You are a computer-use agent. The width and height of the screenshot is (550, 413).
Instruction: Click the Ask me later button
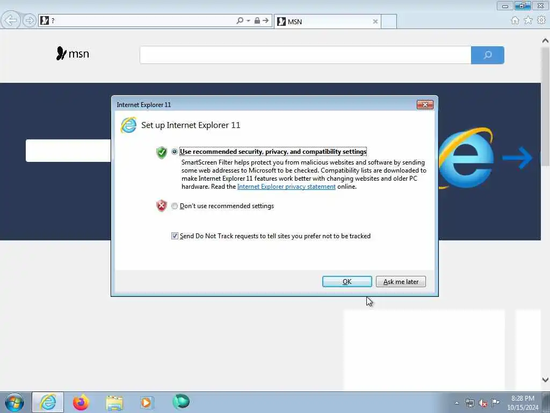point(401,282)
